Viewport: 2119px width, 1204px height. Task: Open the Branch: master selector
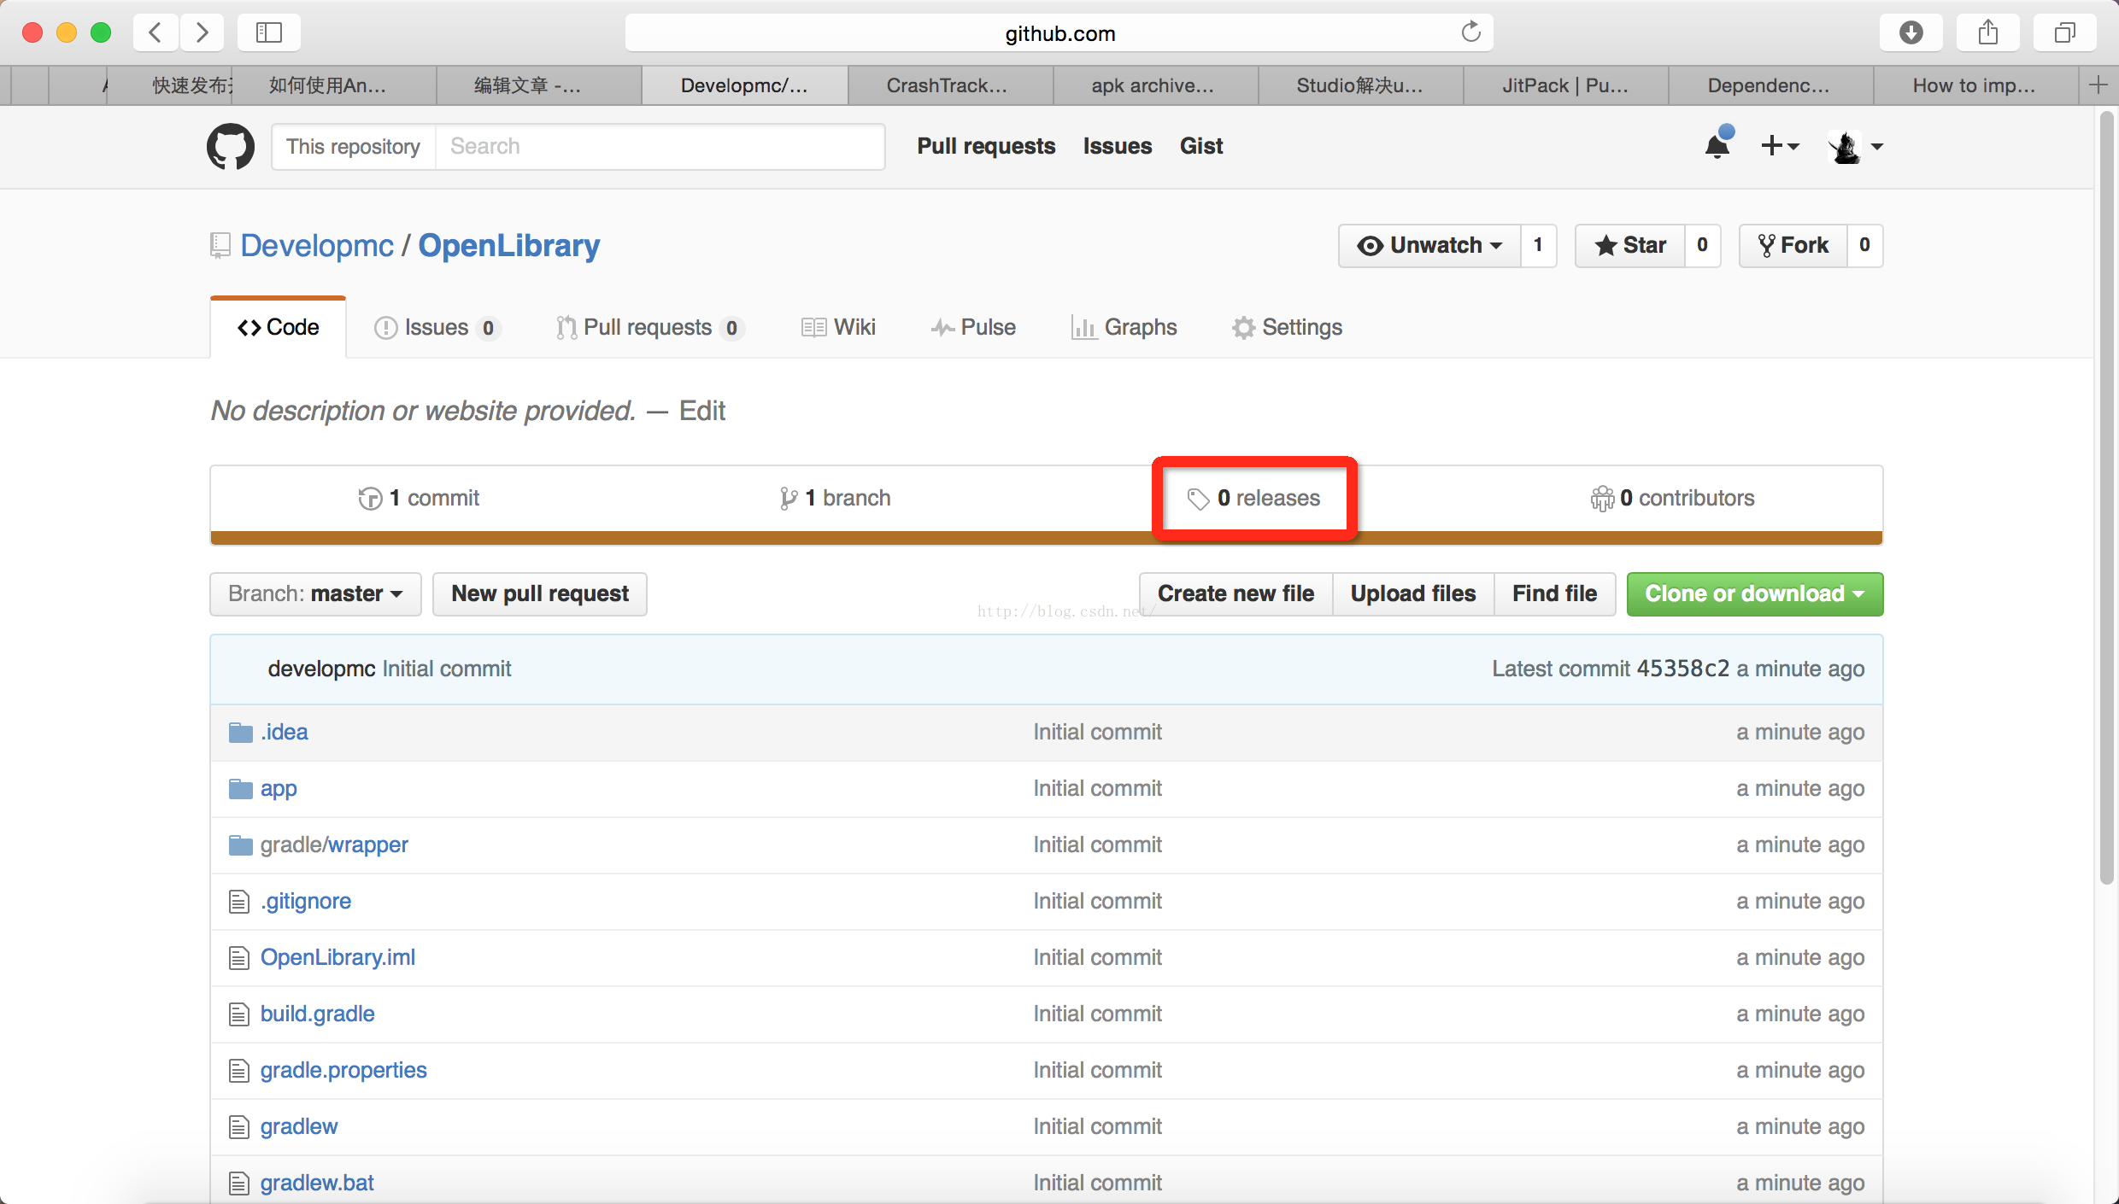click(314, 593)
